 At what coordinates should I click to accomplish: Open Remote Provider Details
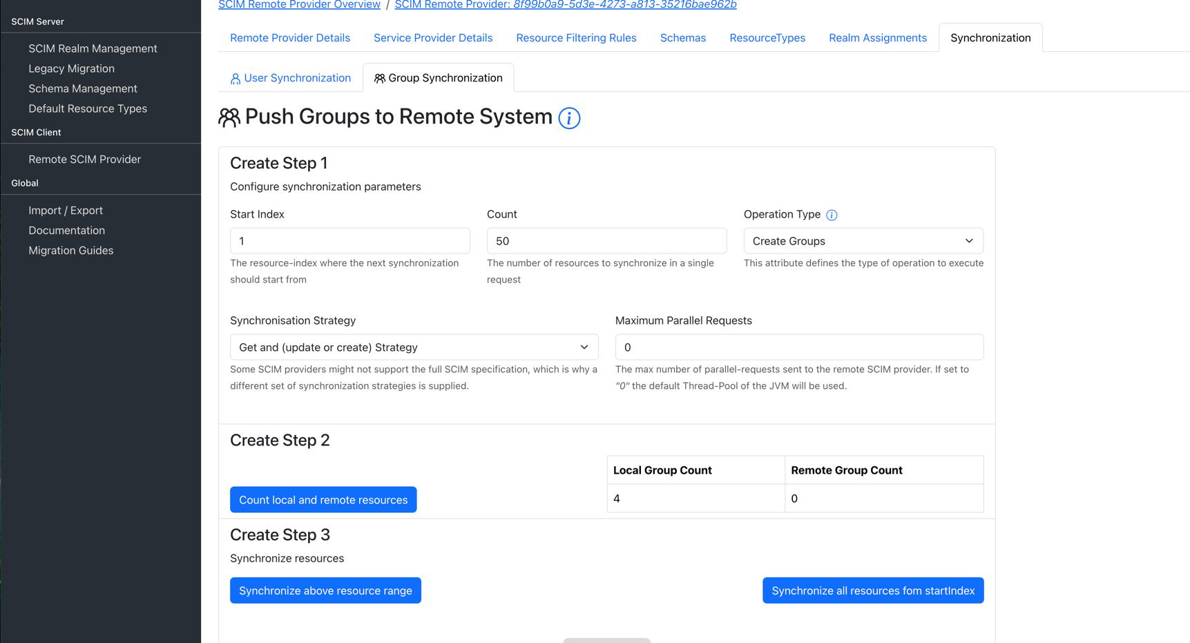(290, 38)
